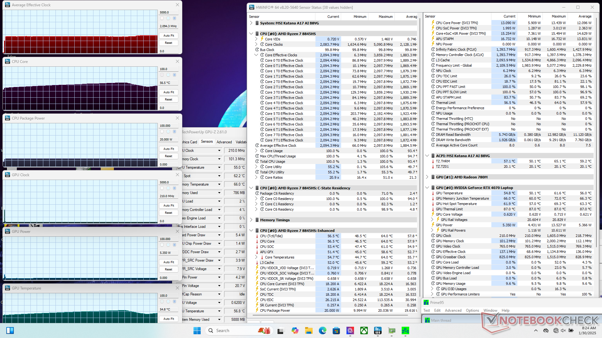Collapse the Core Effective Clocks group
Screen dimensions: 602x338
tap(256, 55)
